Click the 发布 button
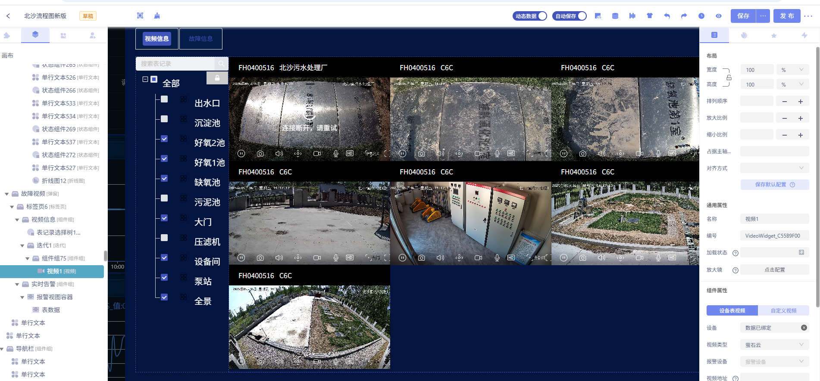 pyautogui.click(x=787, y=16)
